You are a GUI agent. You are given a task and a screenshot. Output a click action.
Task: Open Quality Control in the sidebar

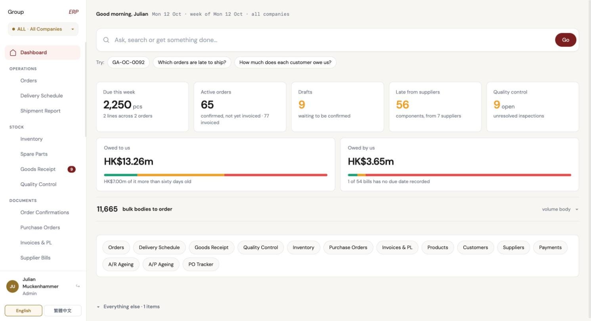coord(38,184)
